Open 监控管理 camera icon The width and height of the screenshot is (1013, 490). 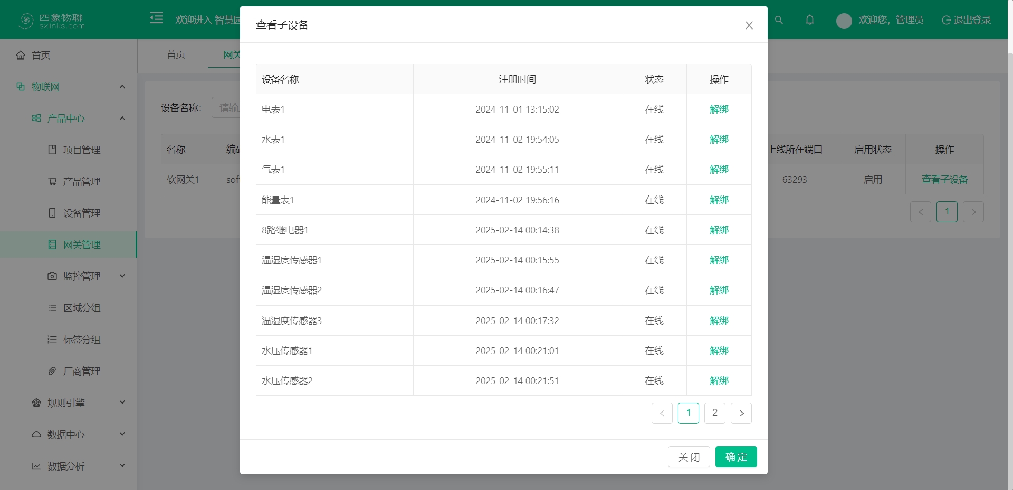[52, 276]
